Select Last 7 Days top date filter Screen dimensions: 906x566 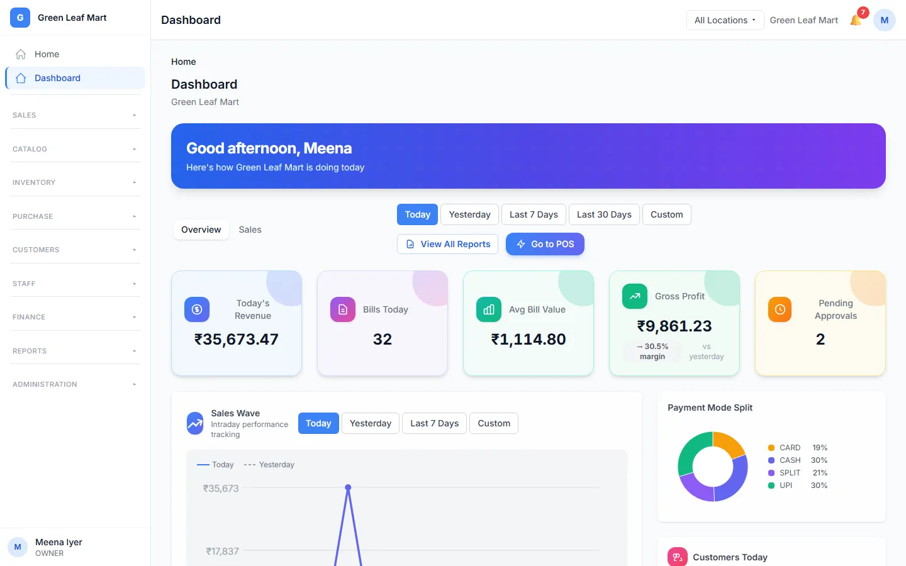coord(534,214)
